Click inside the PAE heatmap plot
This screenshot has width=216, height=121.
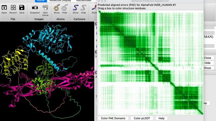tap(151, 63)
